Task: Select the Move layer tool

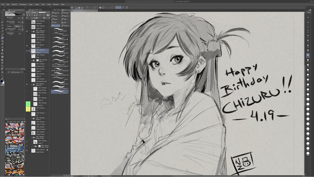Action: pos(2,25)
